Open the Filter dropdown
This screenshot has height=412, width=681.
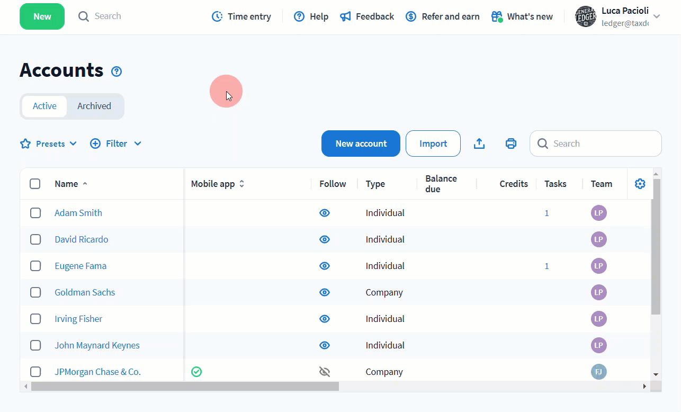[x=116, y=144]
